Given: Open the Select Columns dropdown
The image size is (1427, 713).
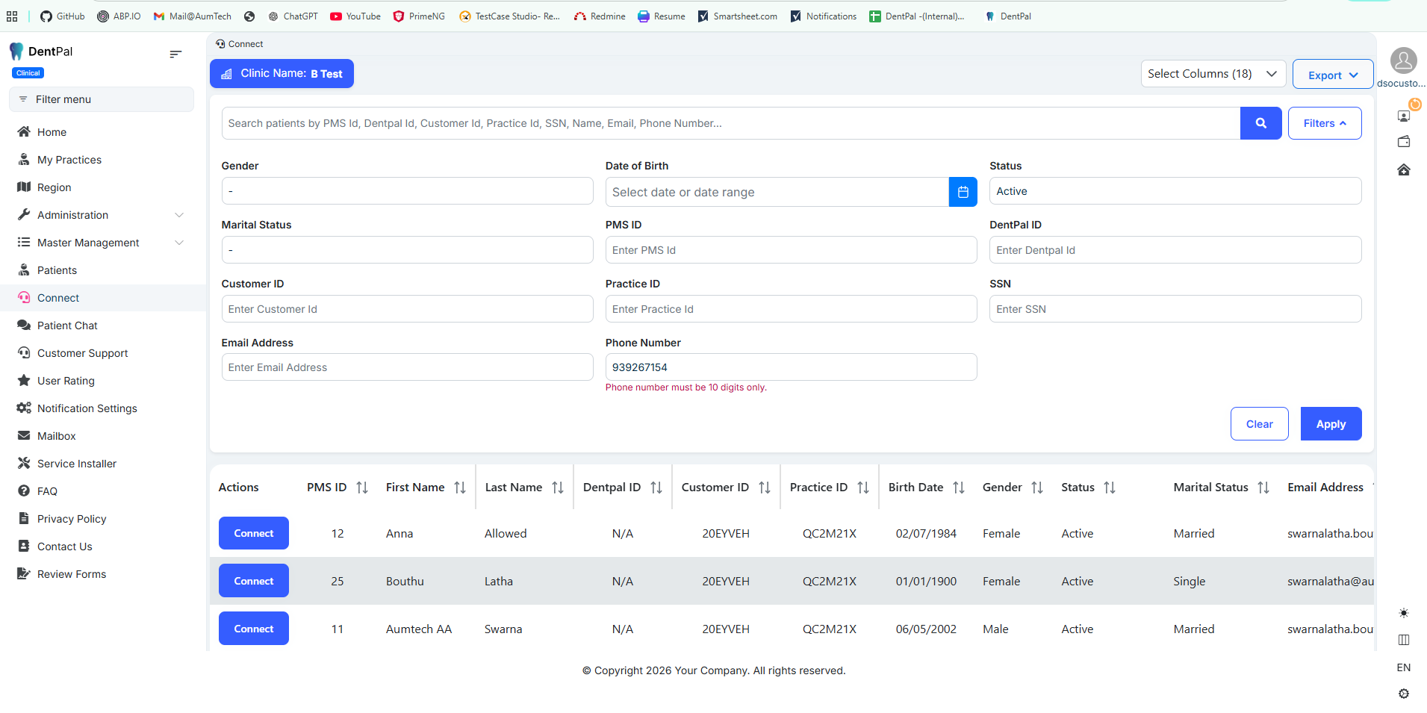Looking at the screenshot, I should (1212, 74).
